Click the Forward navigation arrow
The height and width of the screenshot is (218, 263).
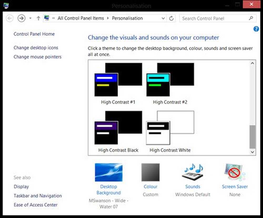point(21,18)
